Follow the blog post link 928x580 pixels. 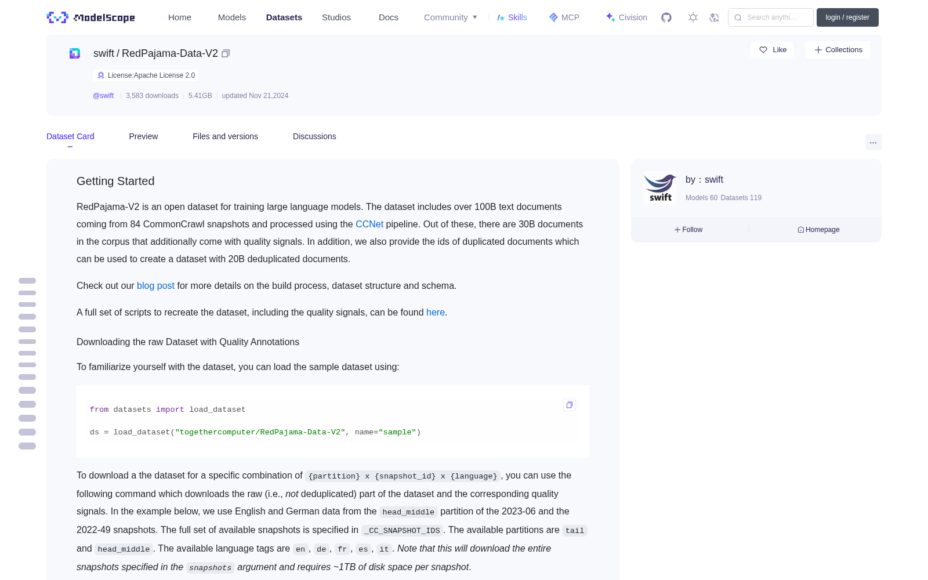[x=155, y=286]
